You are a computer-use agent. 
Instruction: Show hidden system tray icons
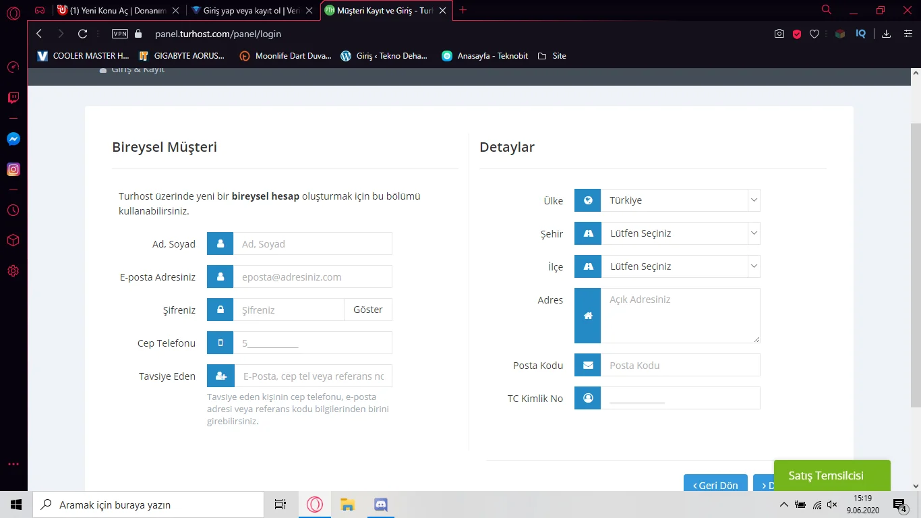pyautogui.click(x=783, y=505)
